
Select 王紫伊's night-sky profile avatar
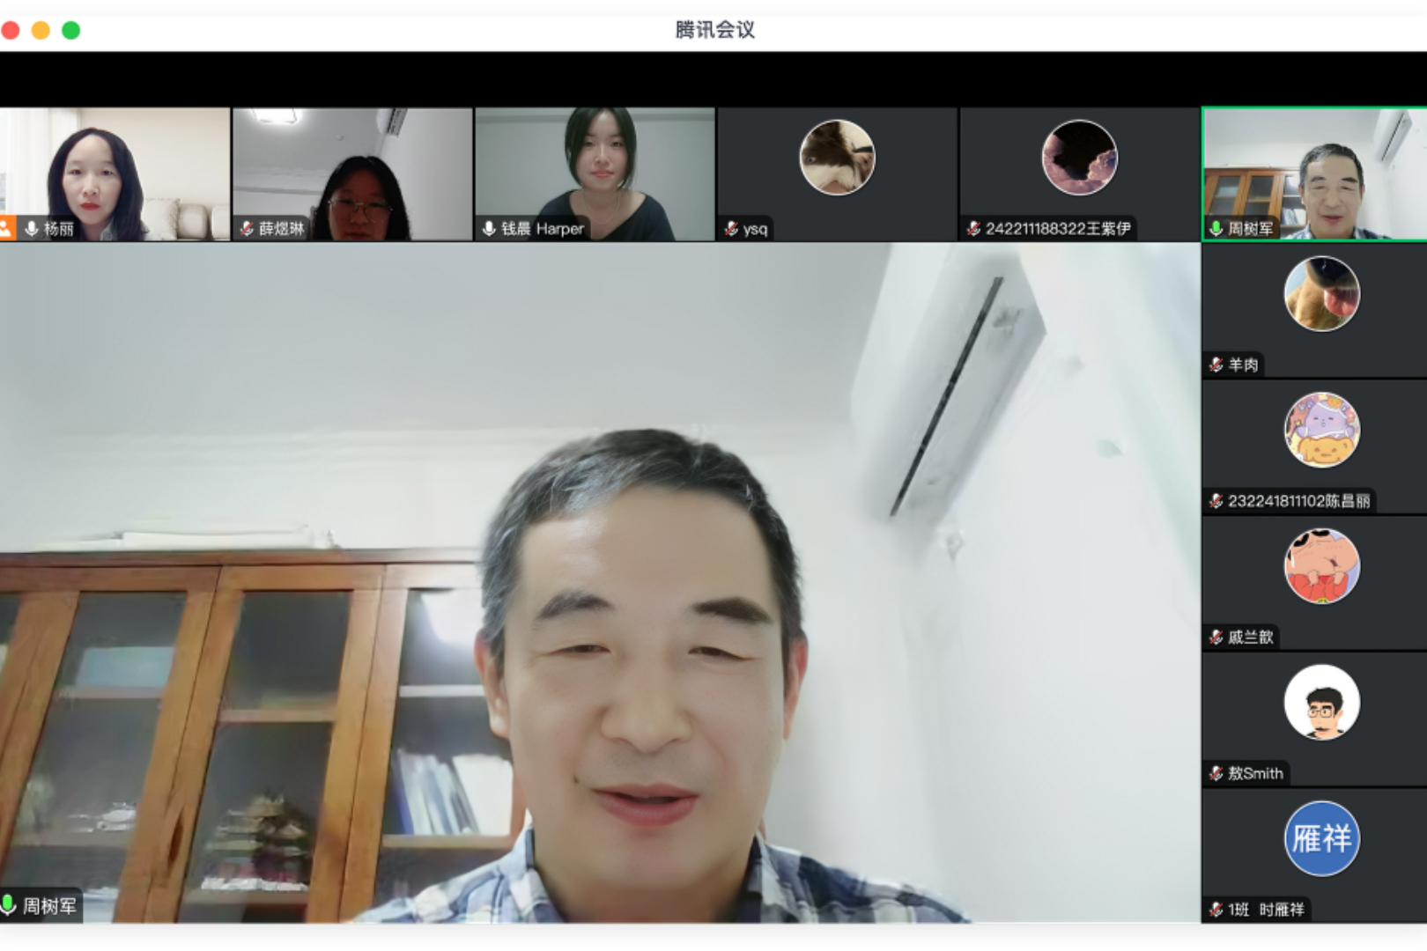[1079, 158]
